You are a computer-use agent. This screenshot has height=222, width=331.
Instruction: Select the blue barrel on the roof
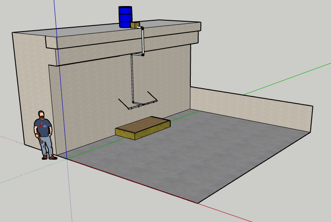coord(125,16)
